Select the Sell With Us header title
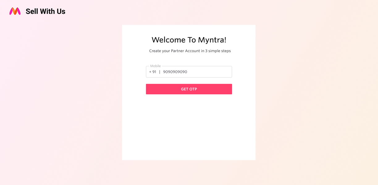This screenshot has width=378, height=185. (x=45, y=11)
